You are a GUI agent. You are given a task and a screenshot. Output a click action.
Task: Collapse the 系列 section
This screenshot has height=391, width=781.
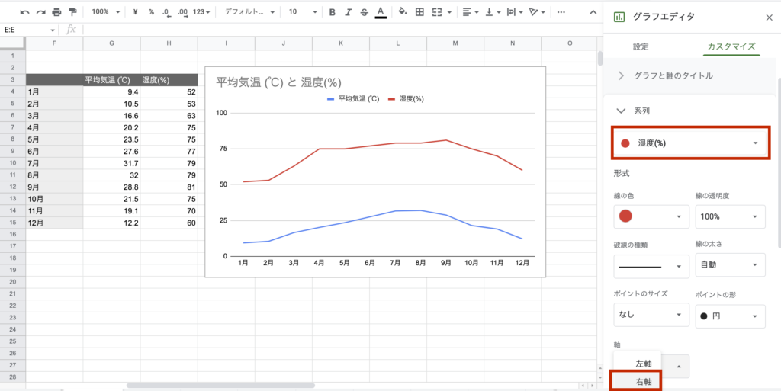(621, 111)
